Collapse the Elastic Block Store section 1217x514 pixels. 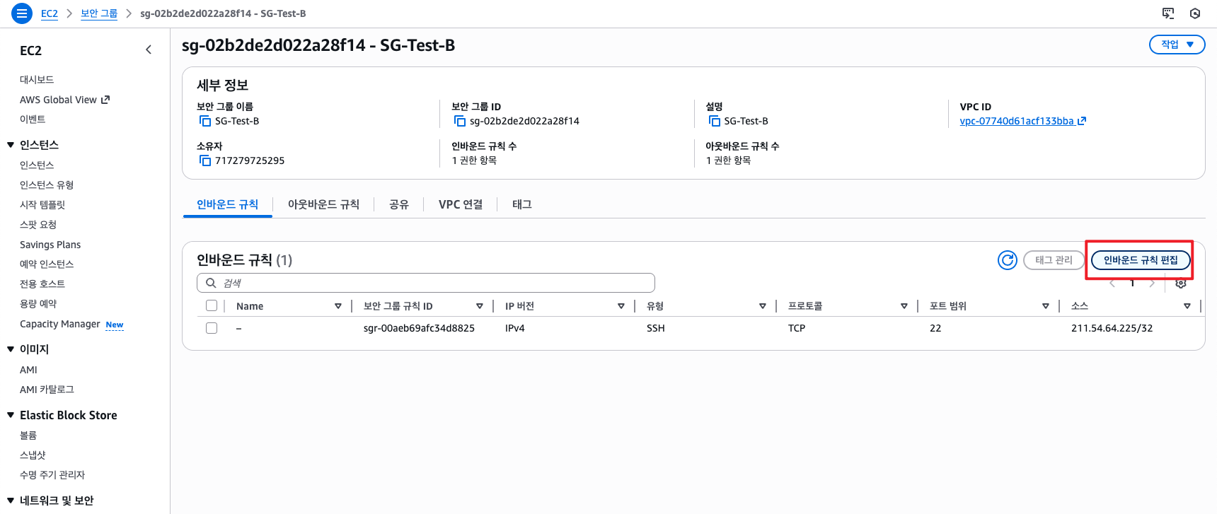pos(11,415)
